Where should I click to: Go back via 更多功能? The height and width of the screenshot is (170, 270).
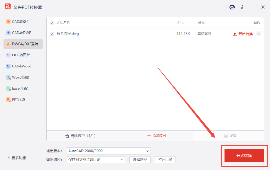click(x=17, y=158)
